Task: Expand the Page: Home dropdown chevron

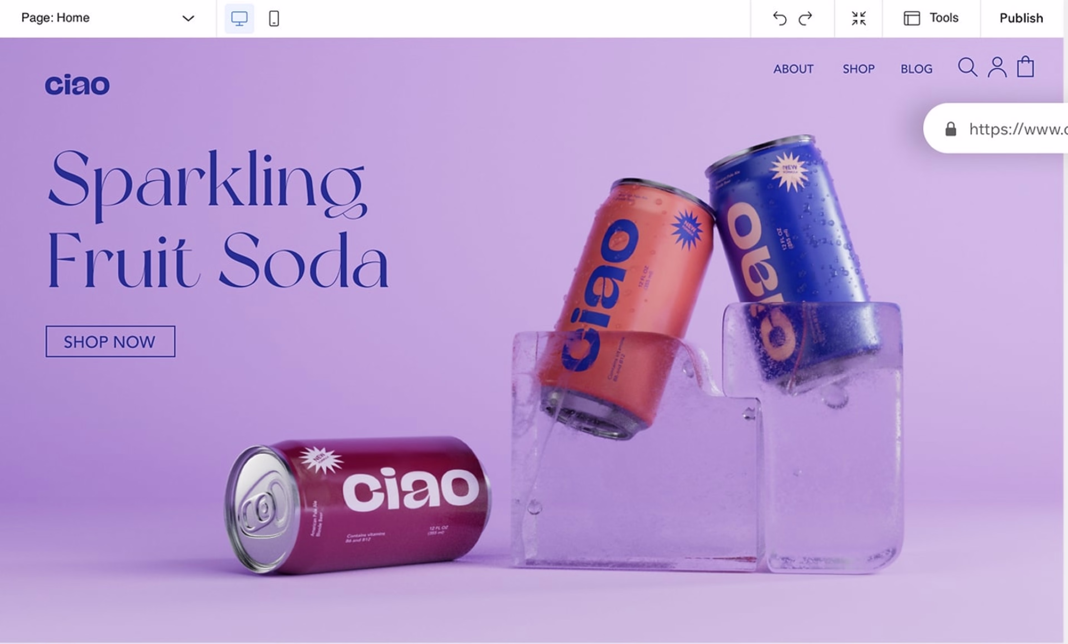Action: click(188, 18)
